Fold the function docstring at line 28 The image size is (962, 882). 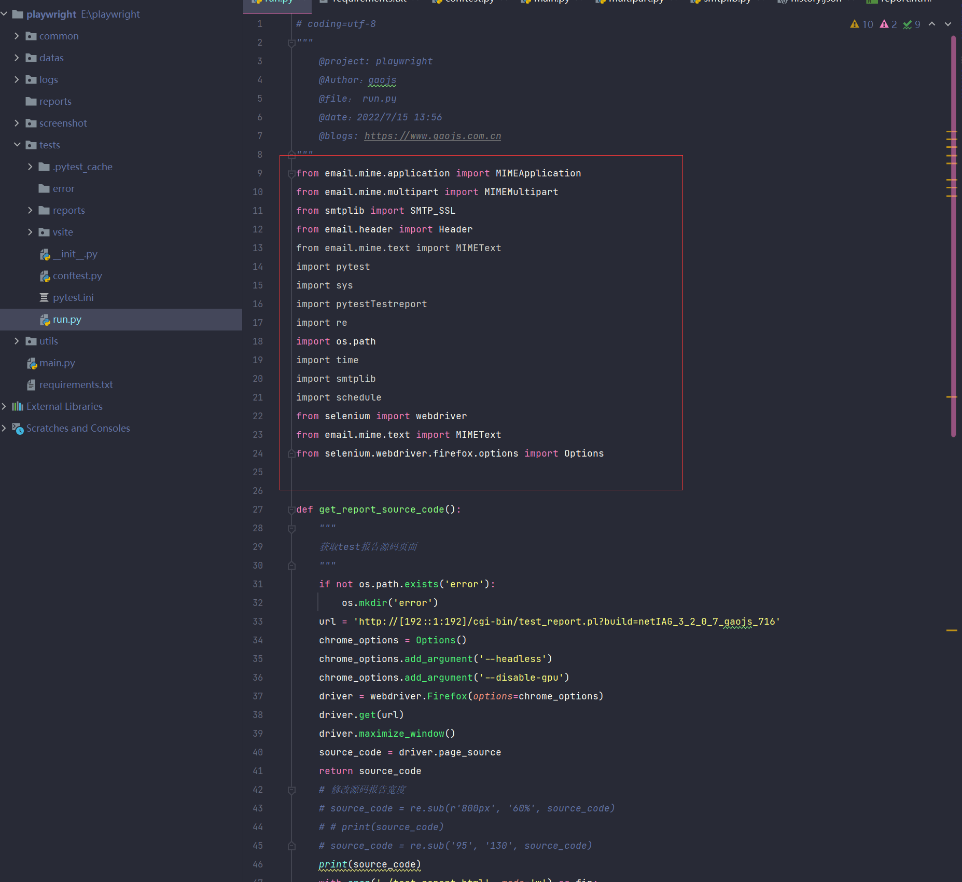pos(291,529)
